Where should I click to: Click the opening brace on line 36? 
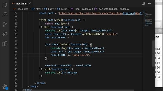91,44
